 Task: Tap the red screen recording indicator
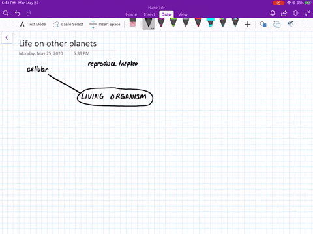[278, 3]
